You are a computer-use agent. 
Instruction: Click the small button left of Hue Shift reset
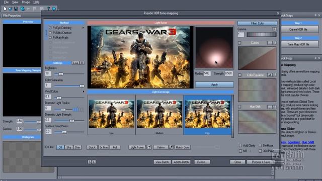pyautogui.click(x=270, y=107)
